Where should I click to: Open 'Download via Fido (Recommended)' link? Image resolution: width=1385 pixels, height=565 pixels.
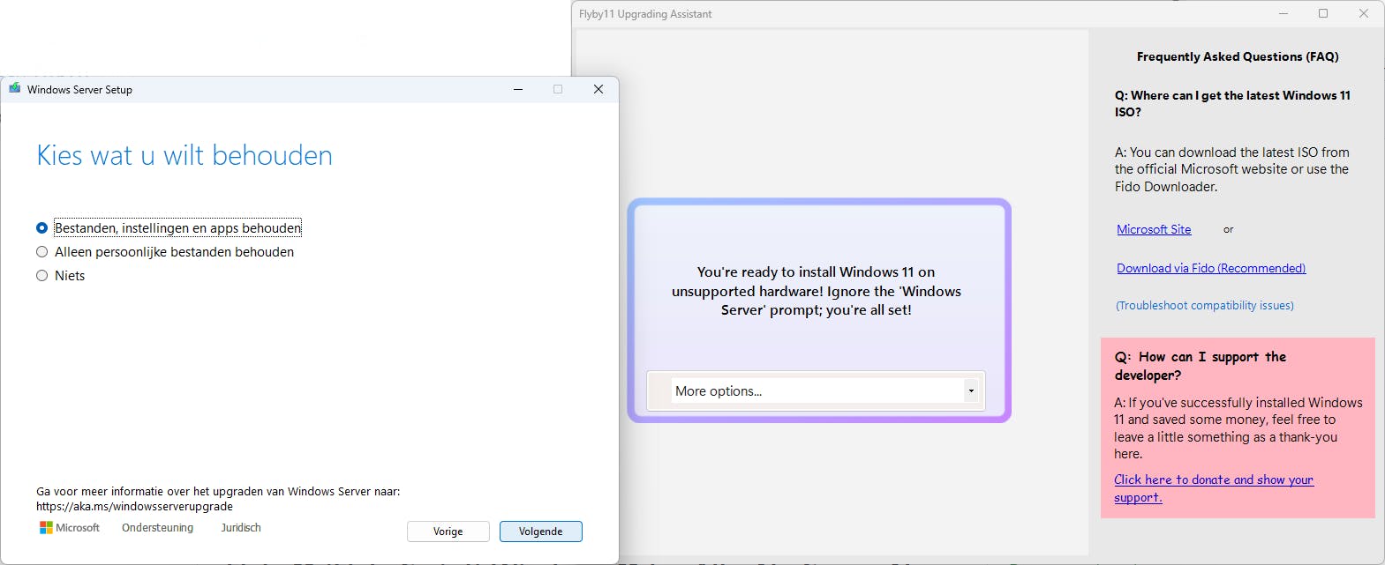pyautogui.click(x=1211, y=268)
